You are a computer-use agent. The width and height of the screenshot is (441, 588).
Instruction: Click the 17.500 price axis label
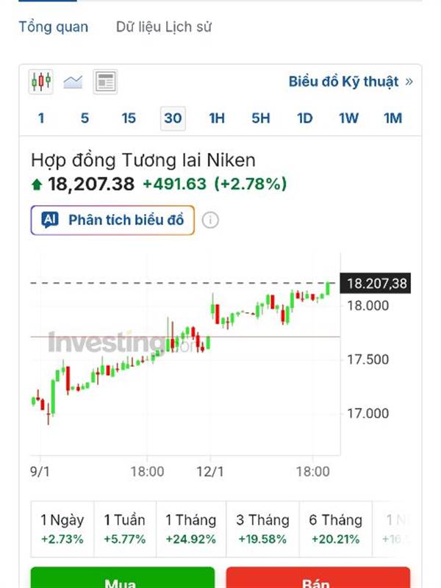pyautogui.click(x=368, y=359)
